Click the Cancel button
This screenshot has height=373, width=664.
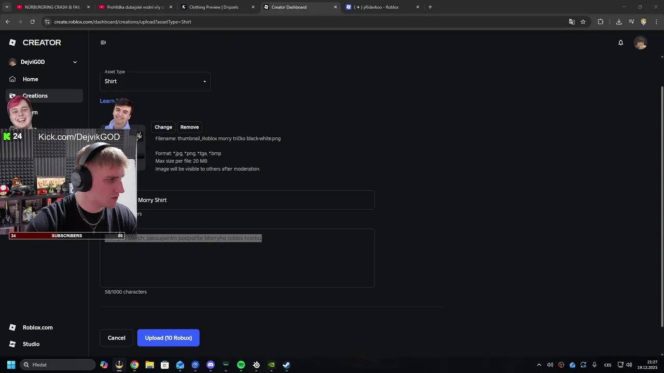(x=116, y=338)
